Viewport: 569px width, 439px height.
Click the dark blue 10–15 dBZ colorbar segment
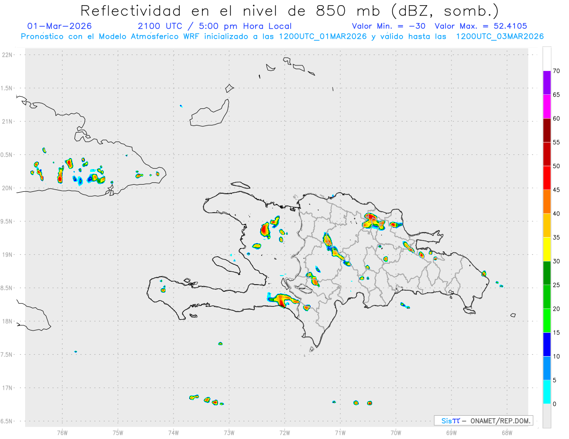click(547, 344)
